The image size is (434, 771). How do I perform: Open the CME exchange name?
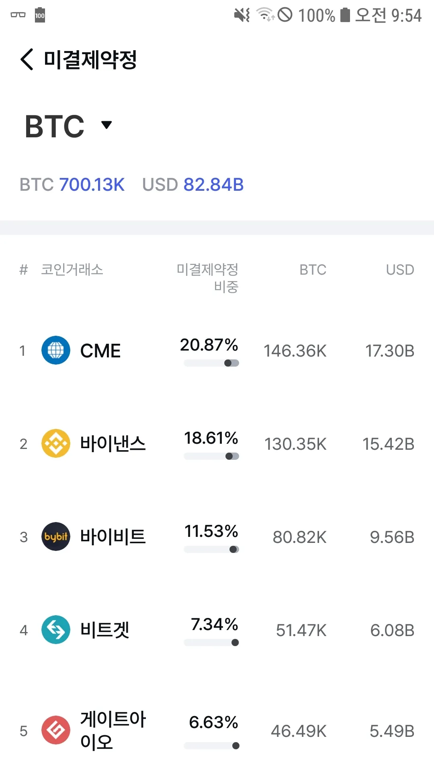pos(100,351)
